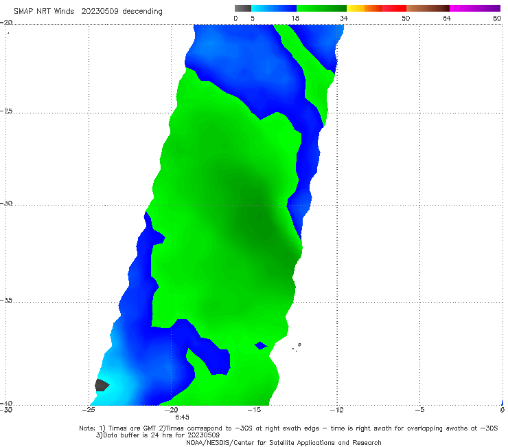The image size is (508, 447).
Task: Click the green 18-34 colorbar segment
Action: [321, 8]
